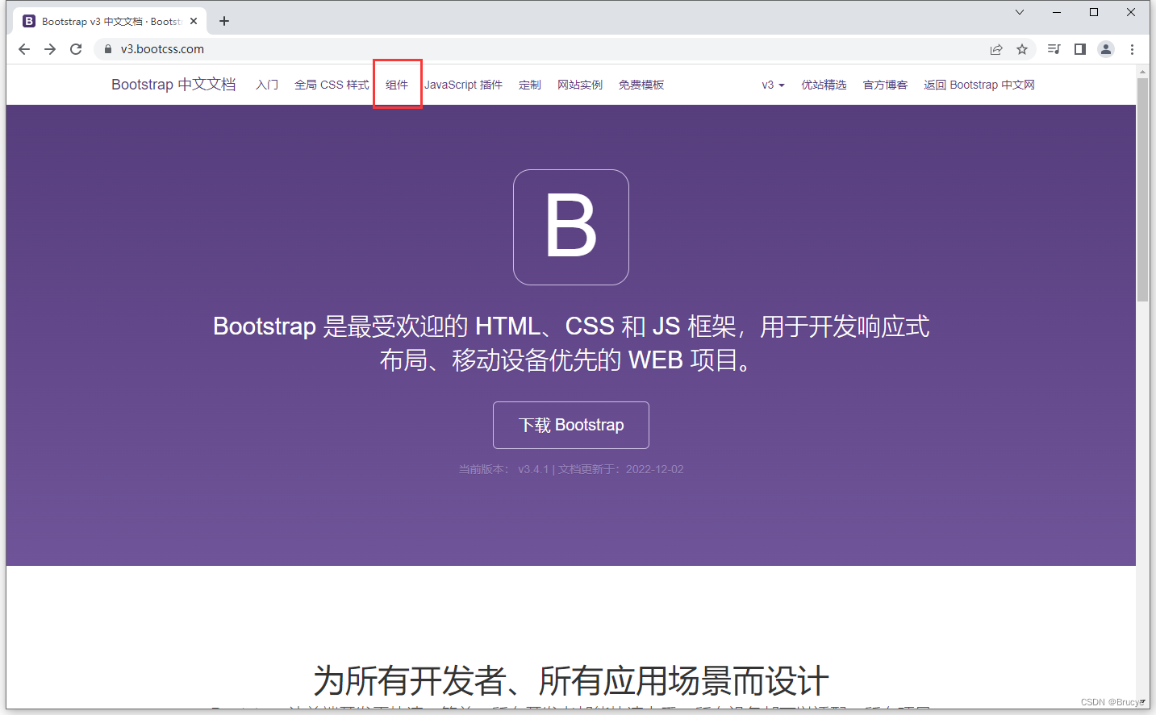Click the page vertical scrollbar thumb

1142,190
